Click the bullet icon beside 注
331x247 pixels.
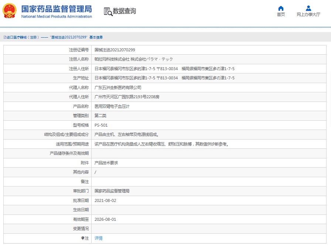(83, 238)
